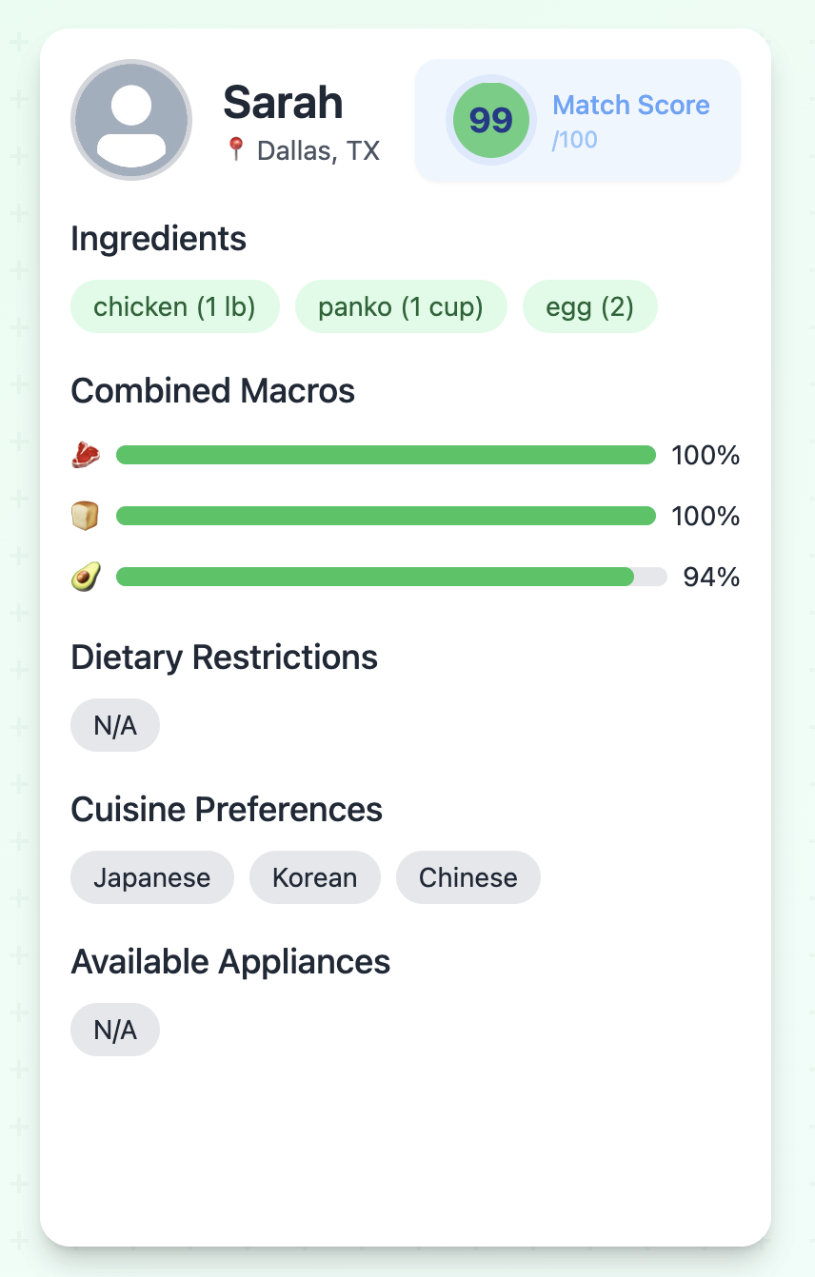Click the avocado fat macro icon
This screenshot has height=1277, width=815.
point(86,577)
